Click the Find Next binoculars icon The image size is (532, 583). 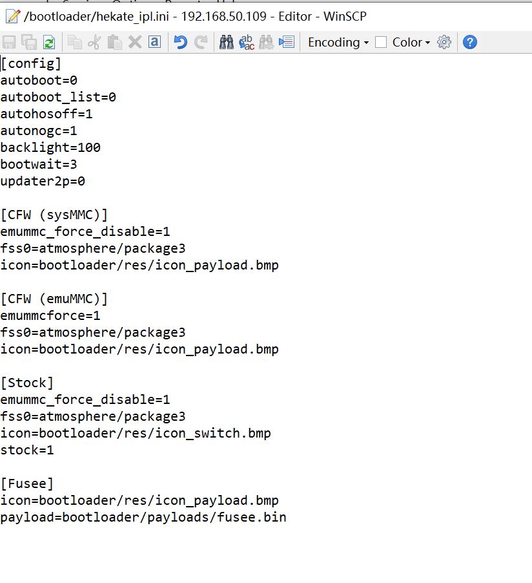coord(266,43)
